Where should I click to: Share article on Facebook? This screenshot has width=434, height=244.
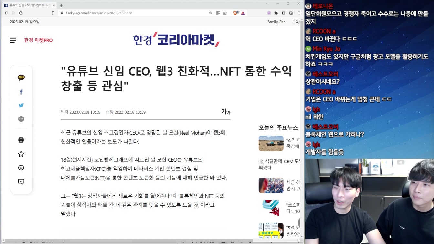click(x=21, y=92)
